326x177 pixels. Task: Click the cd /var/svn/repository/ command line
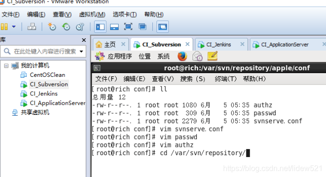pos(170,153)
